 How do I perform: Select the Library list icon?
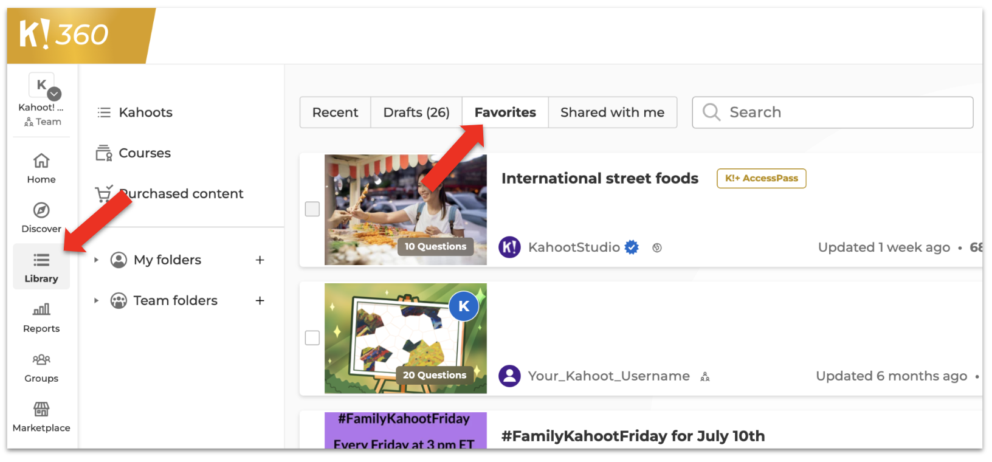pos(41,260)
